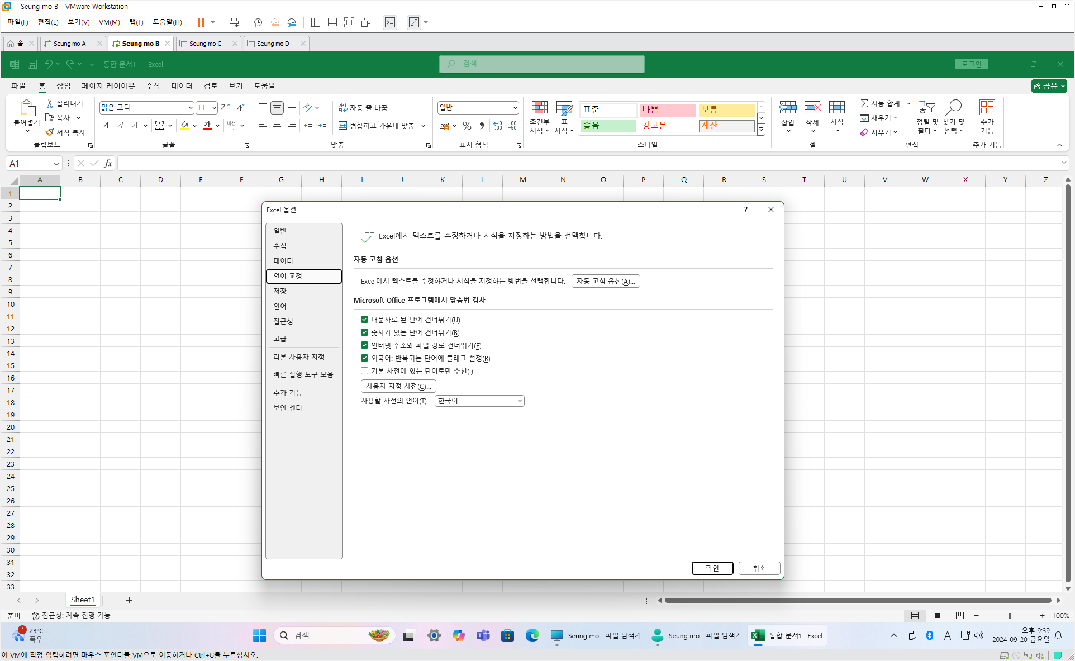Uncheck 대문자로 된 단어 건너뛰기 checkbox
Viewport: 1075px width, 661px height.
coord(364,320)
